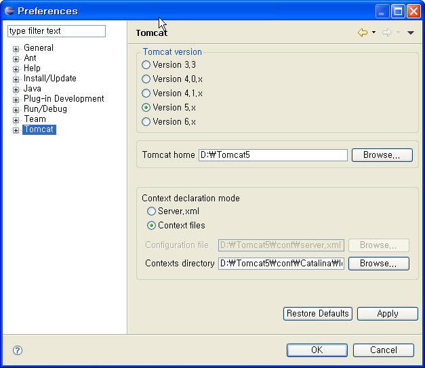This screenshot has height=368, width=425.
Task: Click Browse next to Contexts directory
Action: coord(379,264)
